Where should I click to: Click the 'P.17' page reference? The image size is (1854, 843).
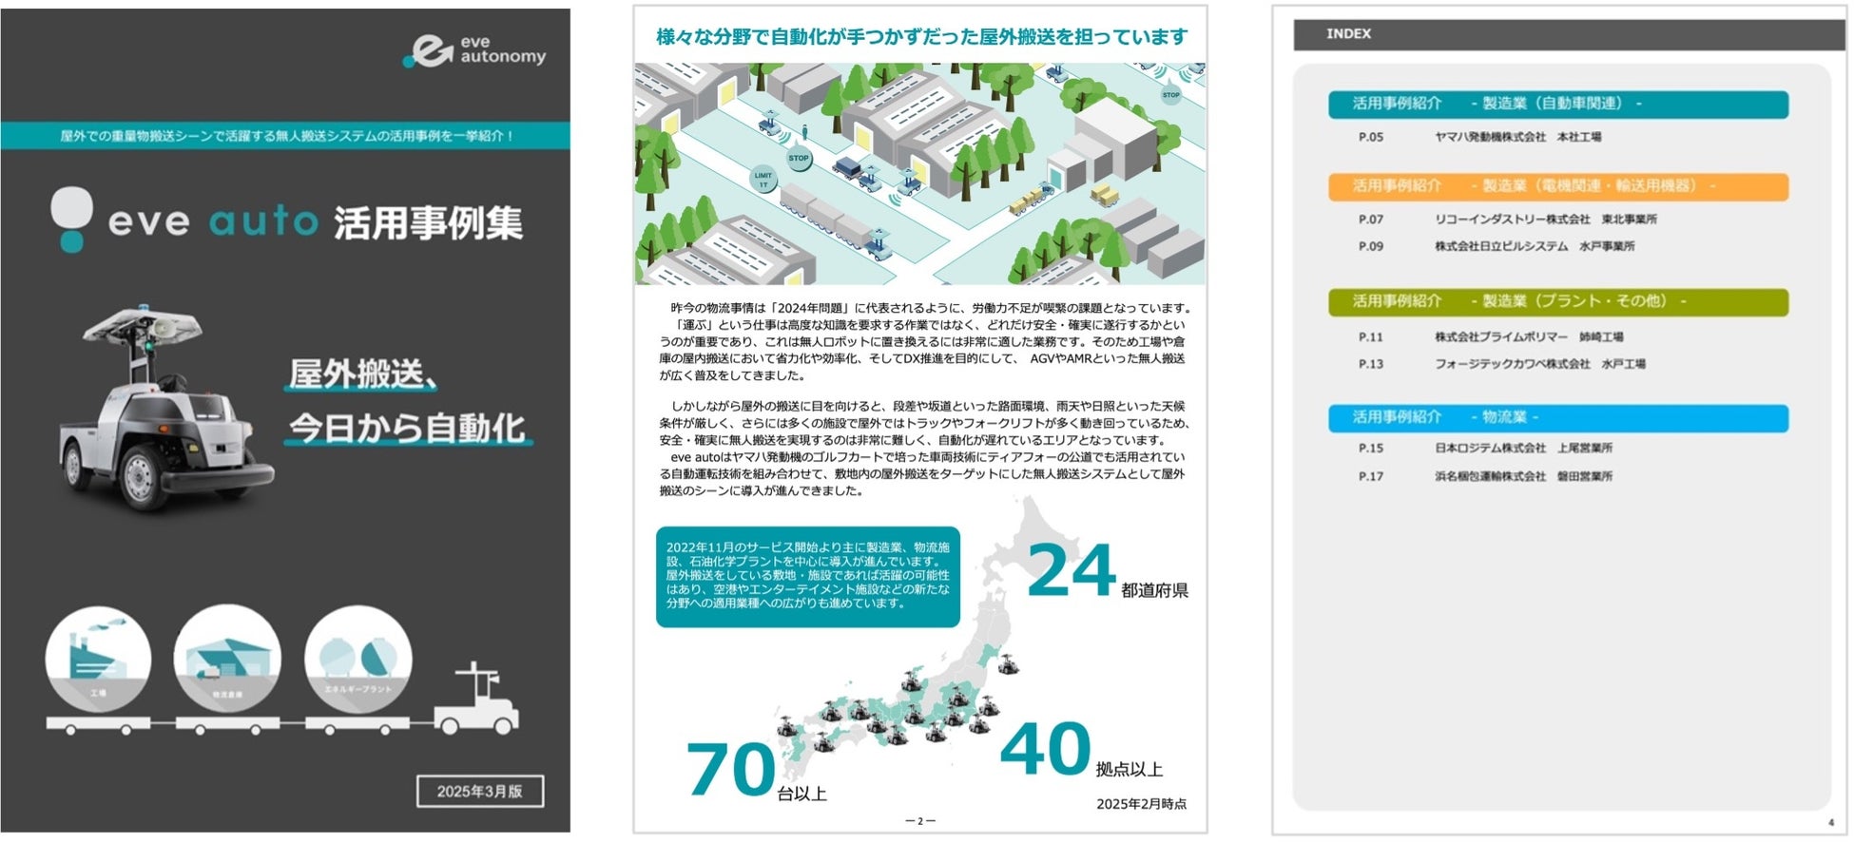[x=1371, y=477]
